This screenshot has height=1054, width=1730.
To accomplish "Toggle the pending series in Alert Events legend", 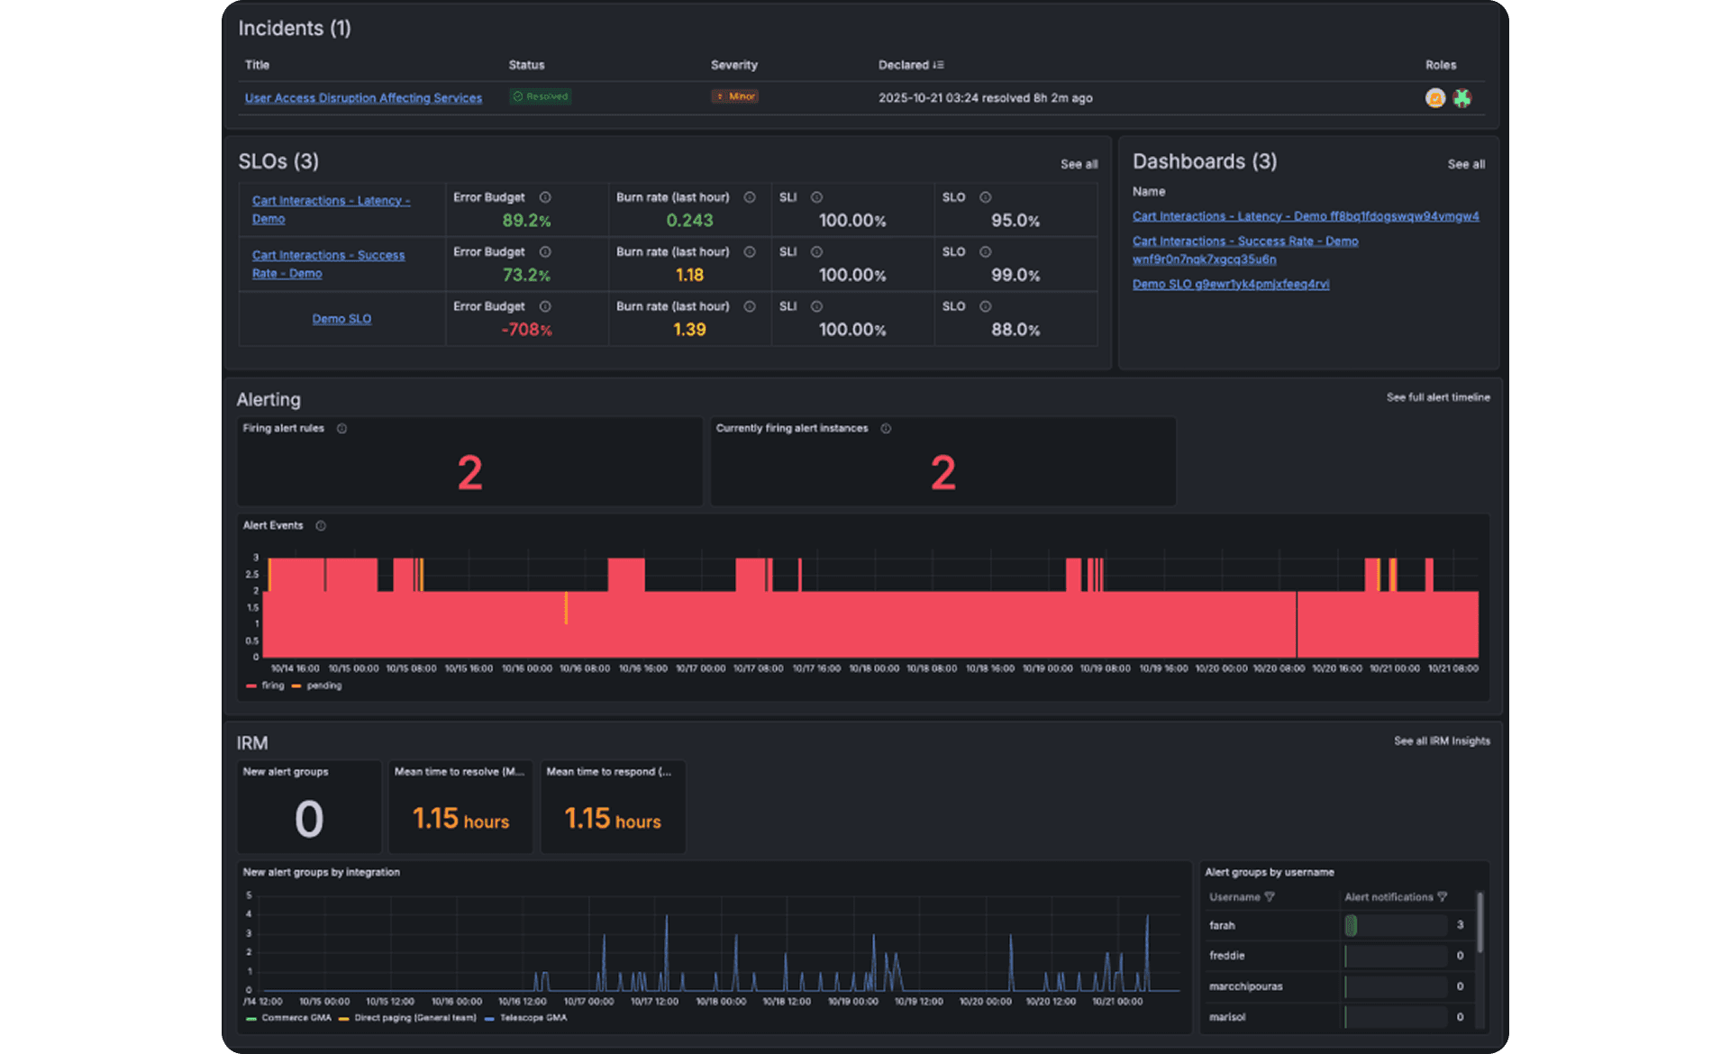I will [323, 686].
